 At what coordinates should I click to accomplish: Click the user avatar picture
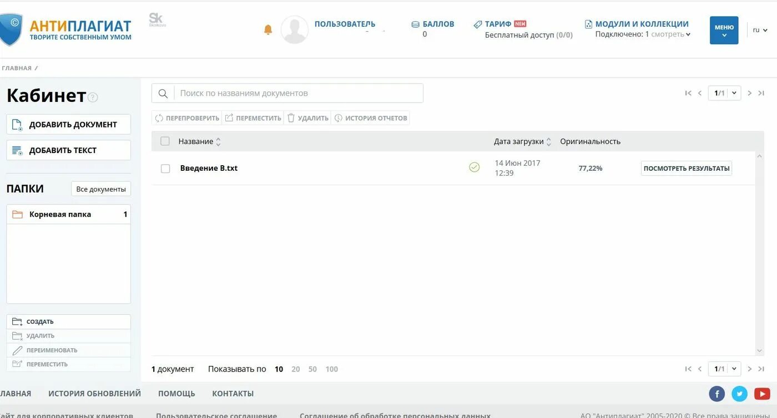pyautogui.click(x=295, y=29)
